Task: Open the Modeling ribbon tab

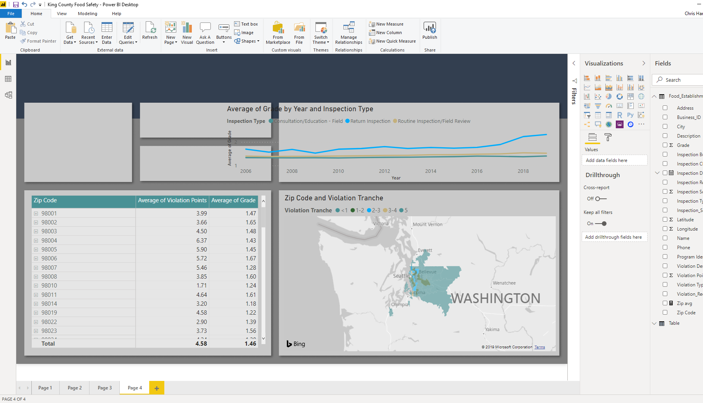Action: [x=88, y=14]
